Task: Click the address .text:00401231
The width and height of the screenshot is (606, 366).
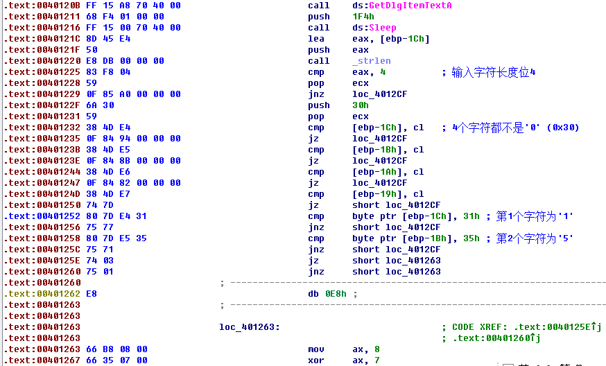Action: coord(42,116)
